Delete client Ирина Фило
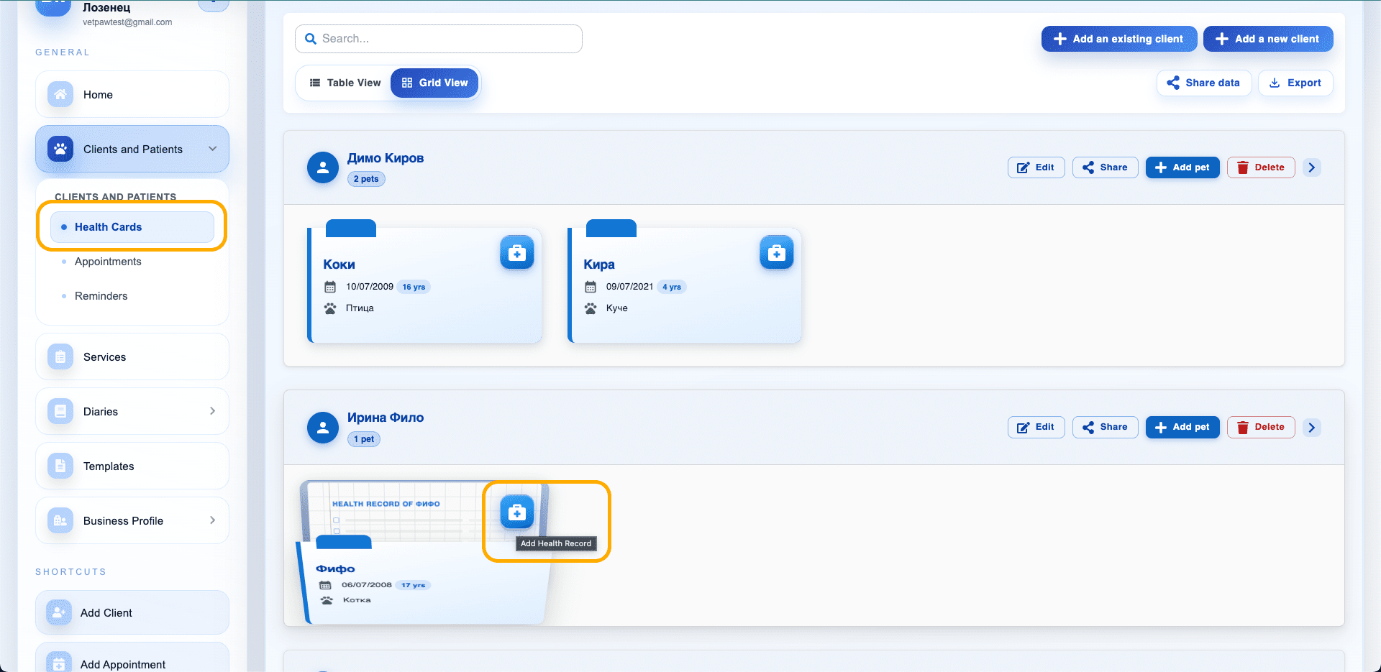The width and height of the screenshot is (1381, 672). click(x=1261, y=427)
